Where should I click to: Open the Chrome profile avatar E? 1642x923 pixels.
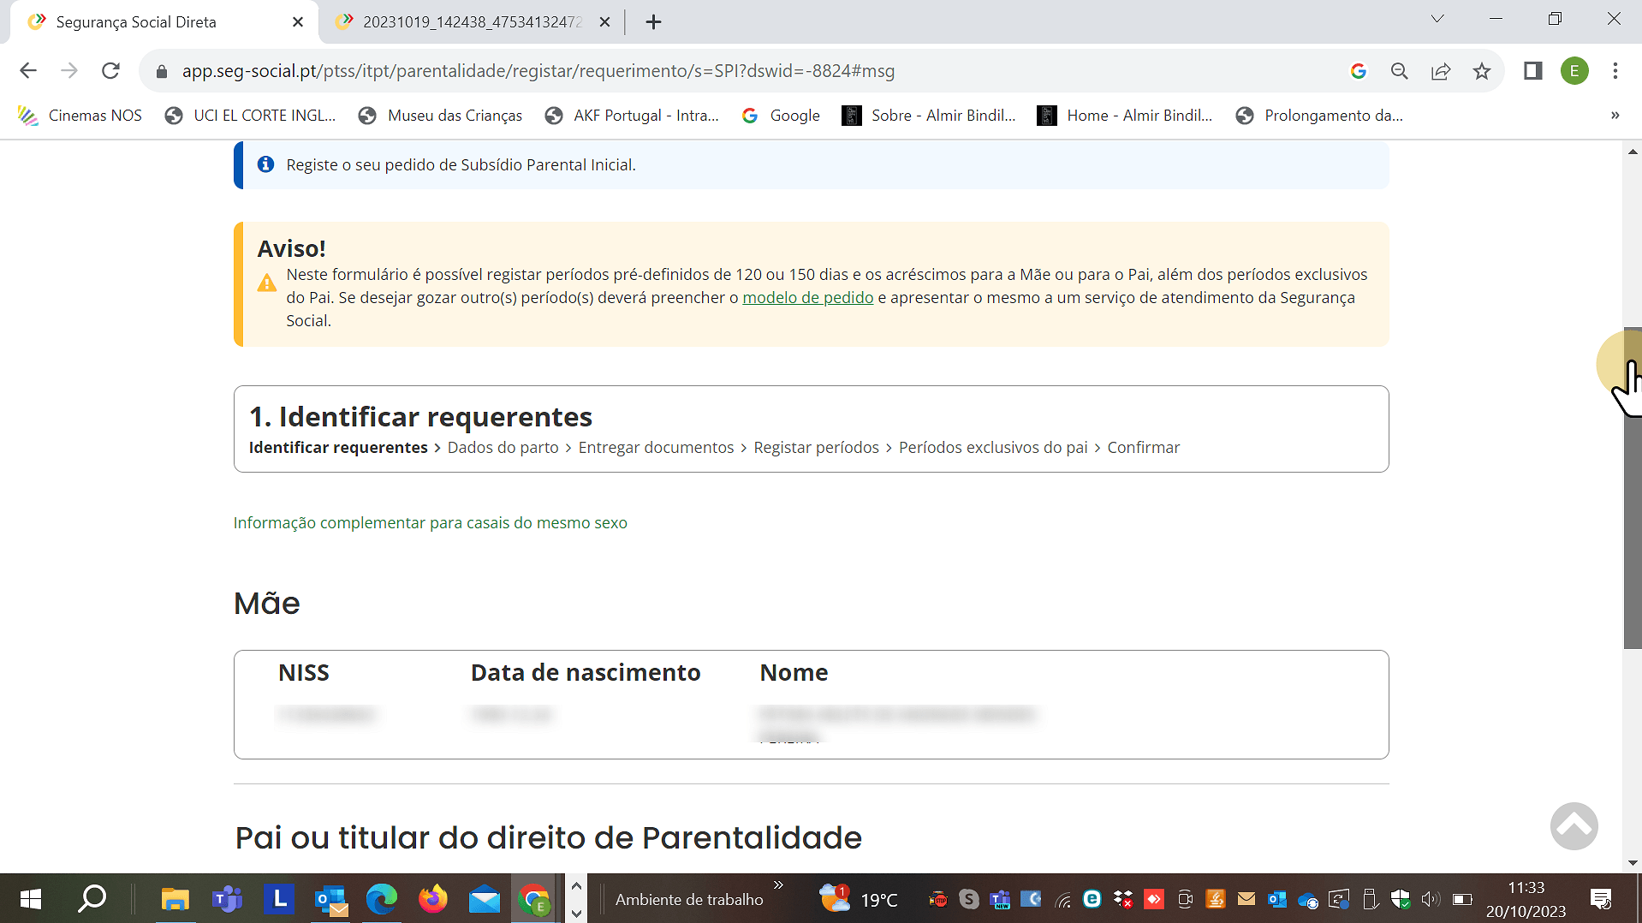1575,71
